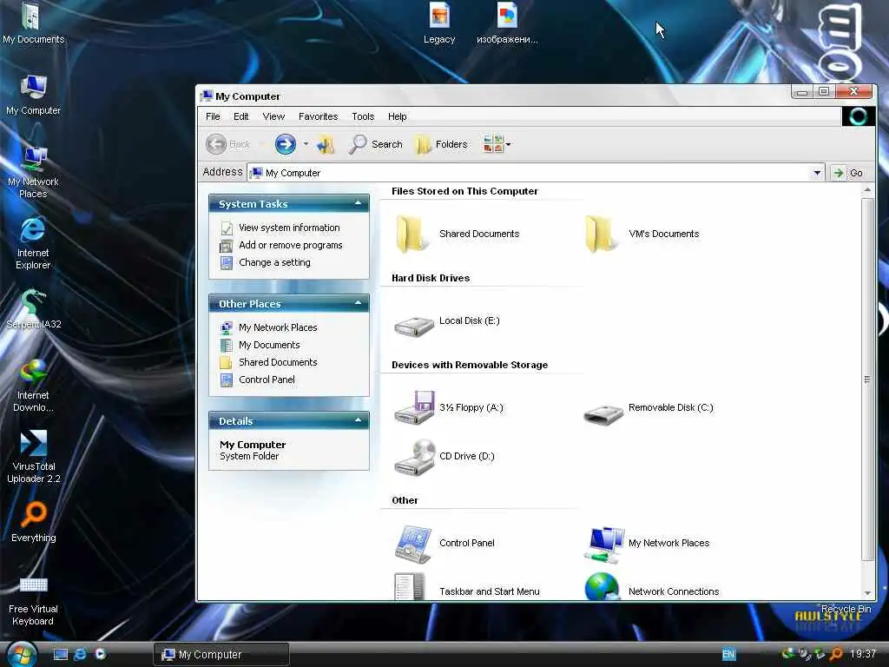Click Add or remove programs link
Image resolution: width=889 pixels, height=667 pixels.
tap(290, 245)
